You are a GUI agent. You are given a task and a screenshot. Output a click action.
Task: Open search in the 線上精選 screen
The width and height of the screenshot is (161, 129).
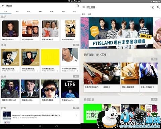(x=158, y=7)
